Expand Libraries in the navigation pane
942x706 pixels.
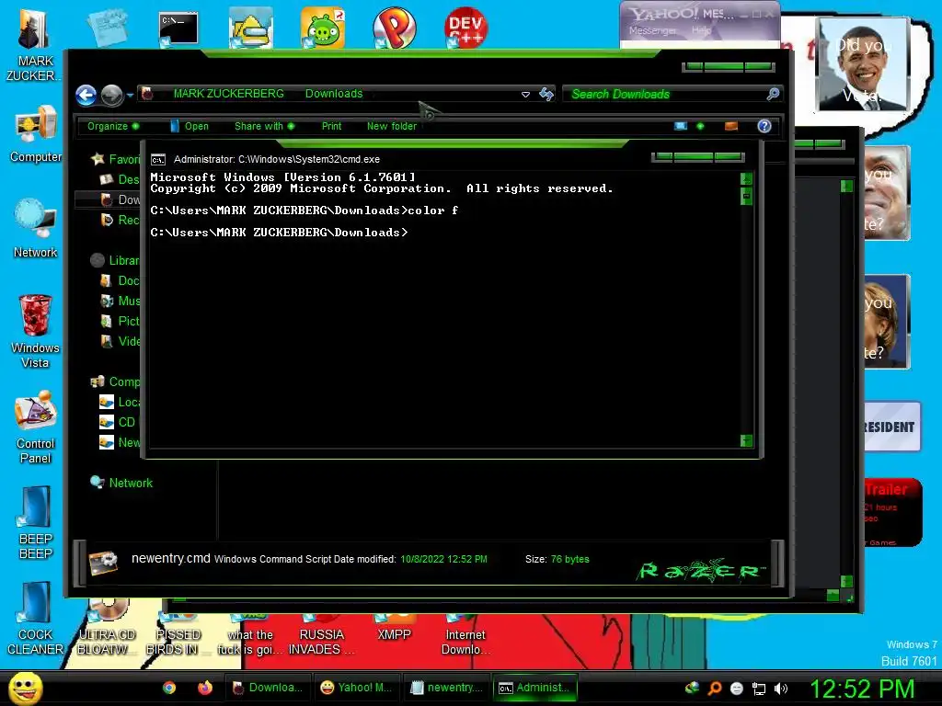tap(115, 260)
